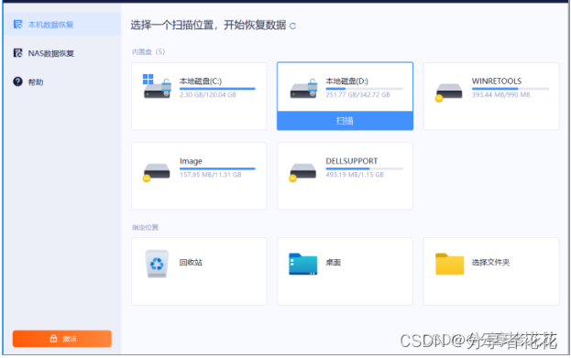Click the DELLSUPPORT partition drive icon
Viewport: 571px width, 358px height.
[x=302, y=172]
